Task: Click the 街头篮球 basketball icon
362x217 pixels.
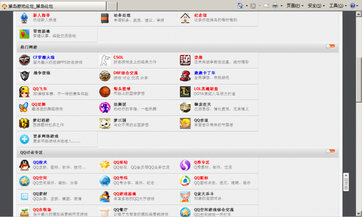Action: [105, 92]
